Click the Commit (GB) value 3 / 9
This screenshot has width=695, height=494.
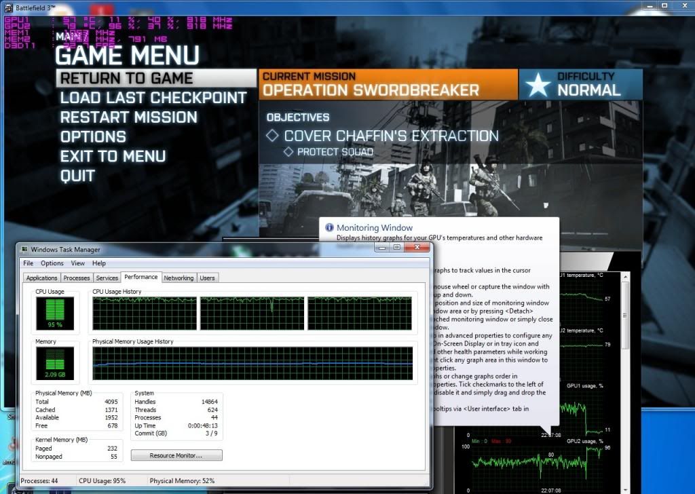click(212, 434)
